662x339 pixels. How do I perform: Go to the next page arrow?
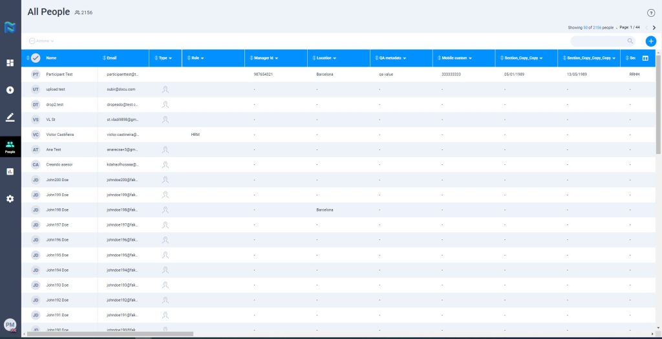click(x=654, y=28)
